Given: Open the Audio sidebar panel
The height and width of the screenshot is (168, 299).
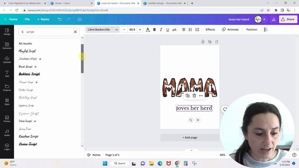Looking at the screenshot, I should pyautogui.click(x=7, y=133).
